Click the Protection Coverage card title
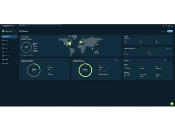 [x=27, y=60]
